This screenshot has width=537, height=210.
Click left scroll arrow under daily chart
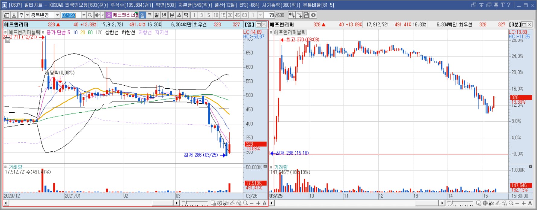pyautogui.click(x=6, y=203)
